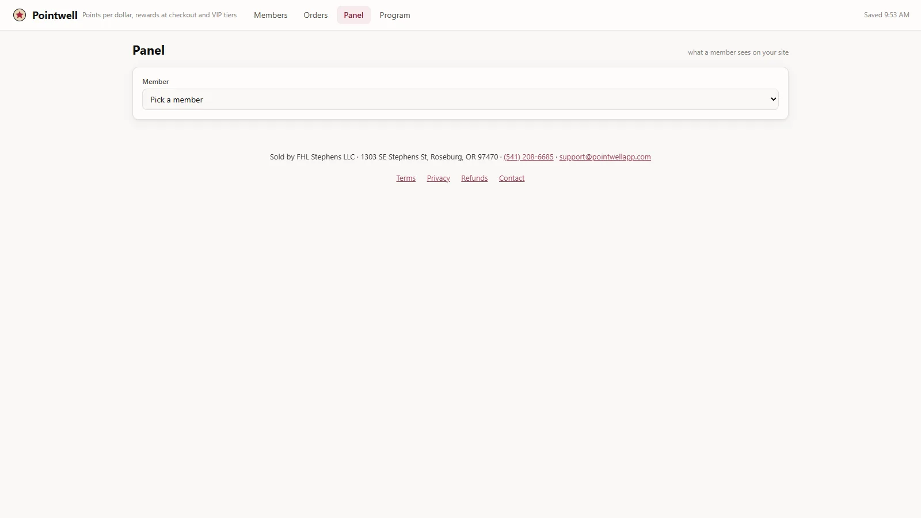Click the Panel page heading

coord(149,50)
